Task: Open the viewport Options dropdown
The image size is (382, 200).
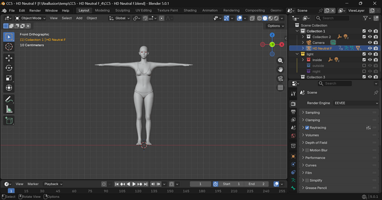Action: pos(276,26)
